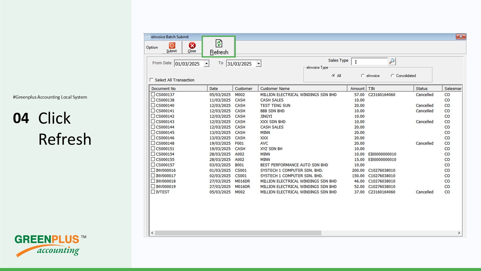This screenshot has height=271, width=481.
Task: Click the Customer column header
Action: pos(245,88)
